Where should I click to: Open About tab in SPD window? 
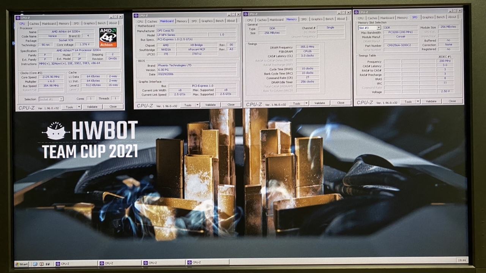click(452, 17)
